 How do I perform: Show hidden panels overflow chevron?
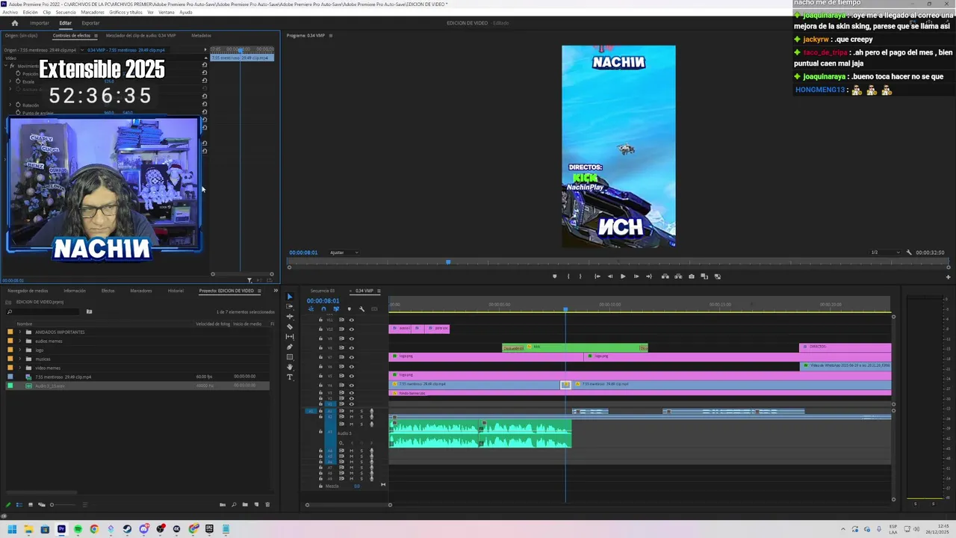[276, 291]
